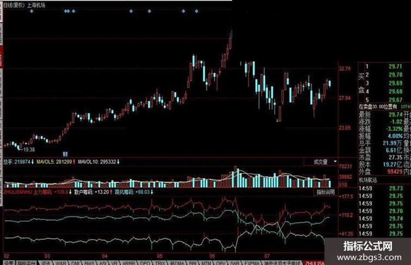Open the 设置 tab at bottom
Image resolution: width=411 pixels, height=265 pixels.
(9, 263)
